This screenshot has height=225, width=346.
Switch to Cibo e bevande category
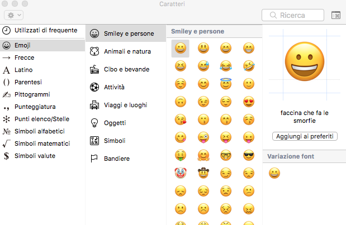tap(126, 69)
